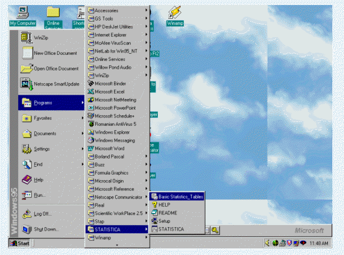The image size is (344, 255).
Task: Open Scientific WorkPlace 2.5 group
Action: pos(117,213)
